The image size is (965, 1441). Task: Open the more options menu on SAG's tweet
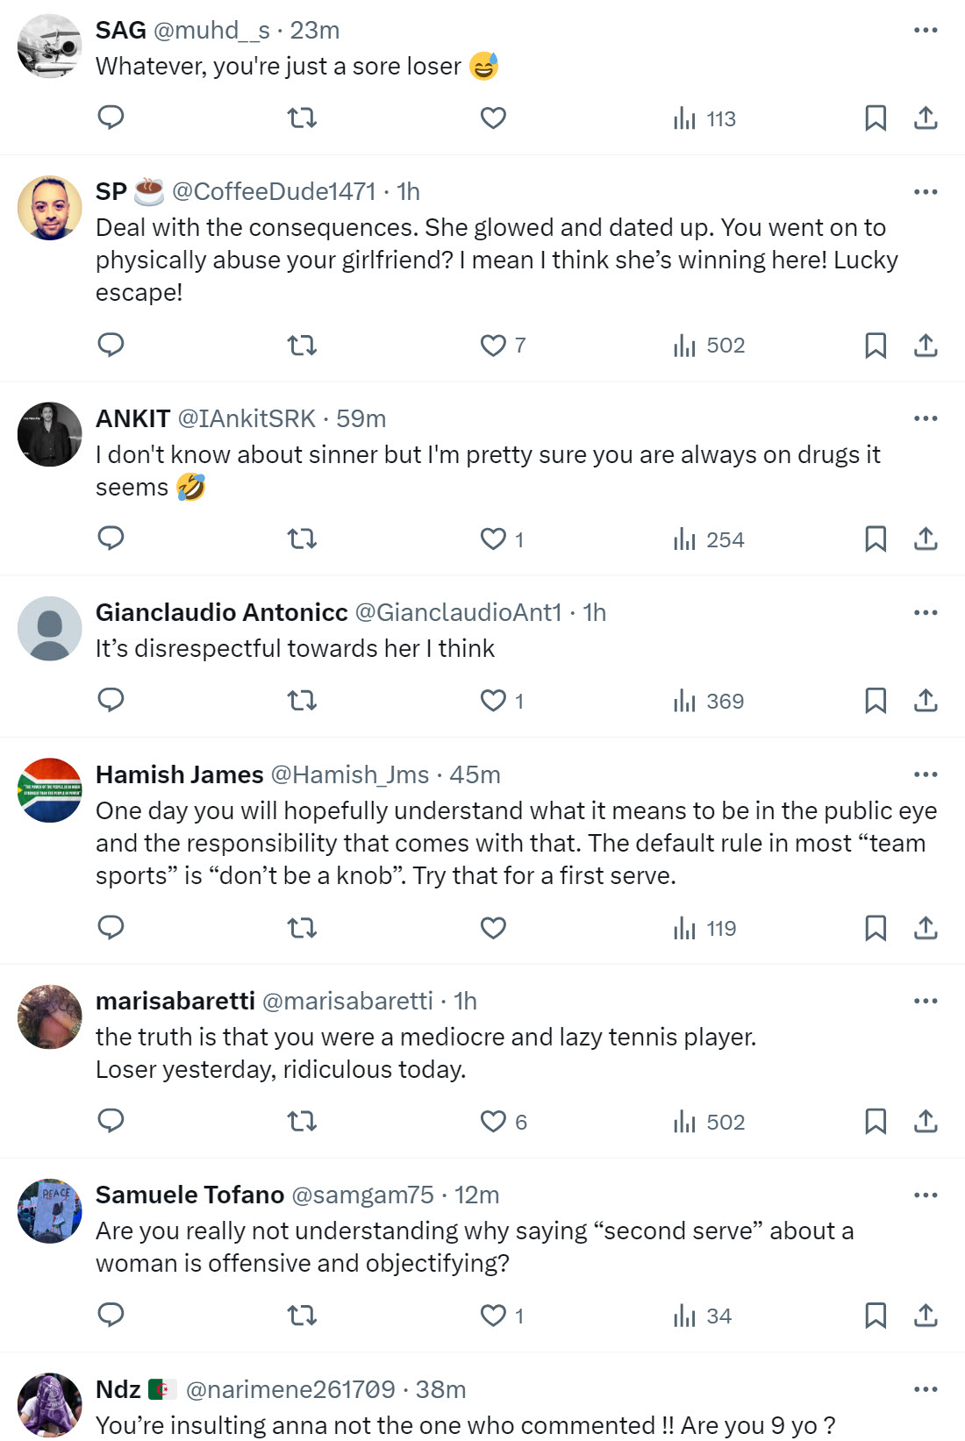coord(924,29)
